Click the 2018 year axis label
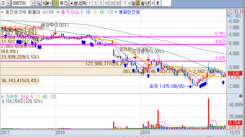This screenshot has height=137, width=245. tap(60, 132)
